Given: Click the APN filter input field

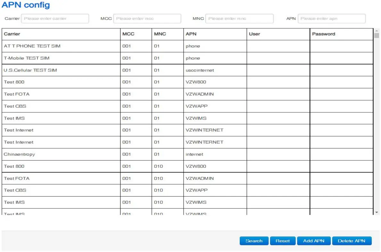Looking at the screenshot, I should tap(332, 18).
